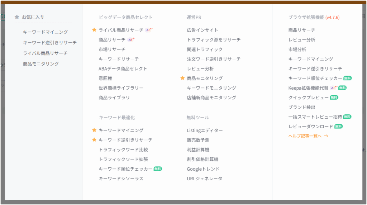Open ライバル商品リサーチ under ビッグデータ商品セレクト
The width and height of the screenshot is (367, 205).
click(121, 30)
